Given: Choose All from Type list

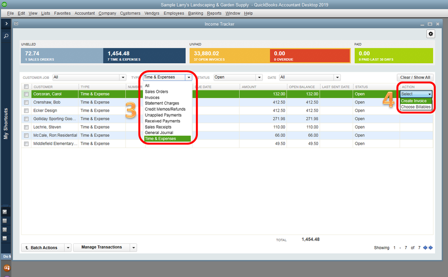Looking at the screenshot, I should (x=147, y=86).
